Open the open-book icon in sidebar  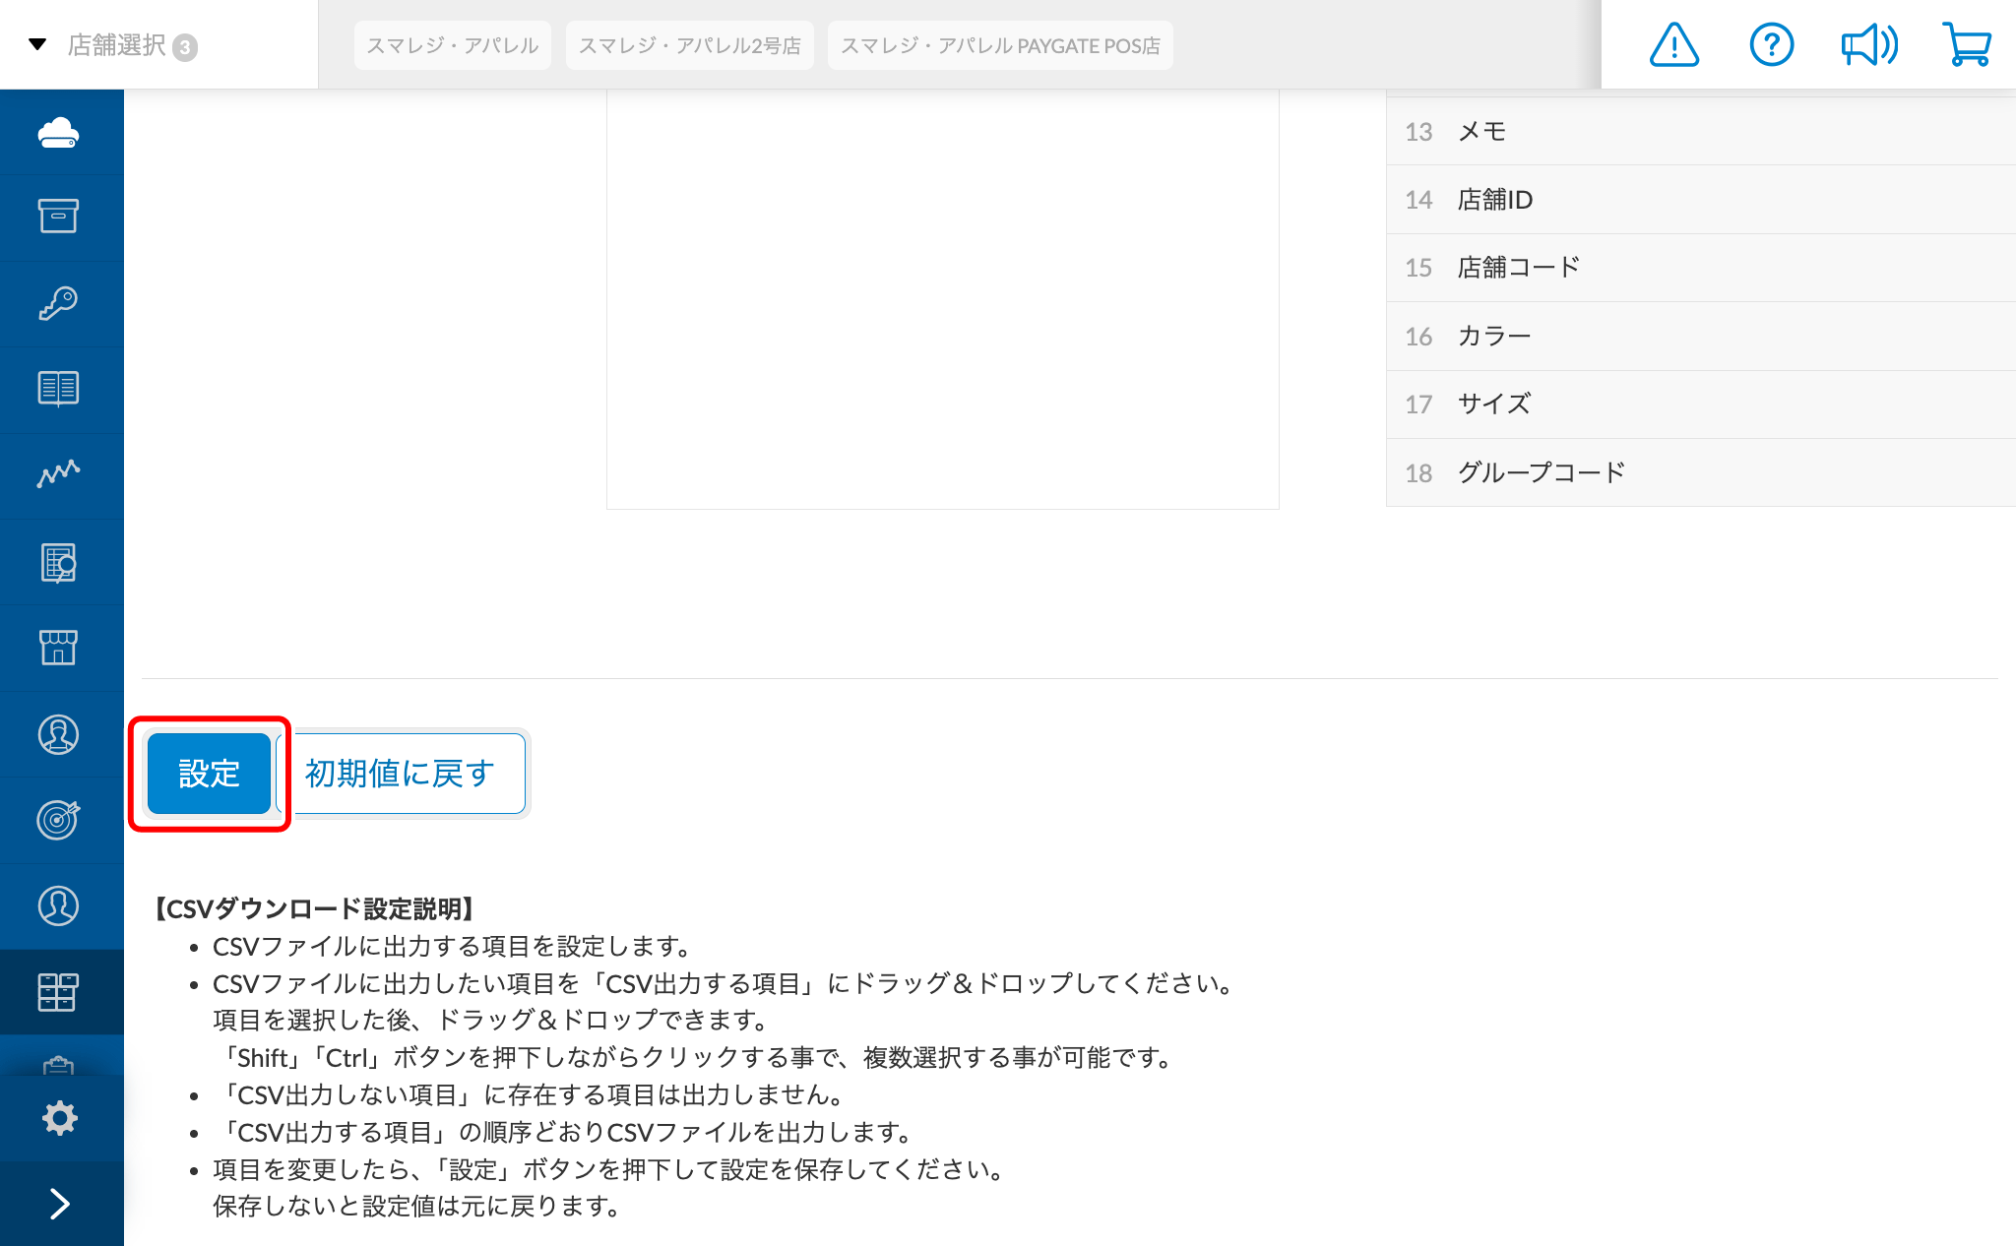[x=59, y=389]
